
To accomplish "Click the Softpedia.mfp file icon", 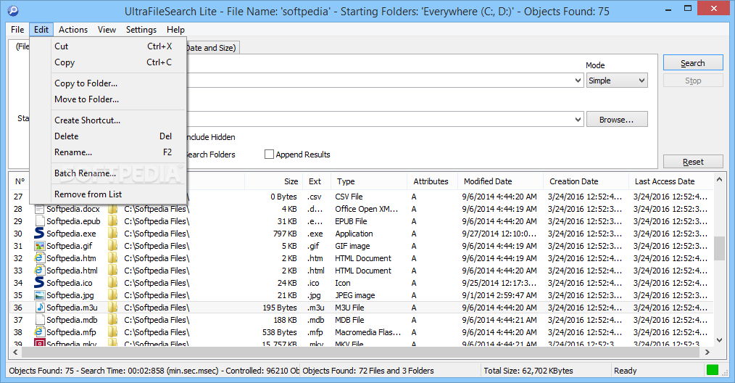I will tap(39, 331).
